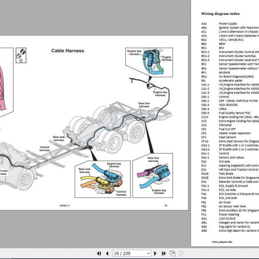Select the CB1-4 UREA row
Image resolution: width=259 pixels, height=259 pixels.
[214, 109]
